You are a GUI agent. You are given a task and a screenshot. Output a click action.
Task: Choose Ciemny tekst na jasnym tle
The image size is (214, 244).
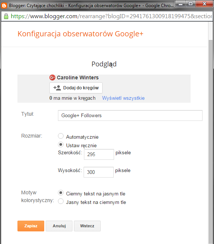pyautogui.click(x=61, y=193)
